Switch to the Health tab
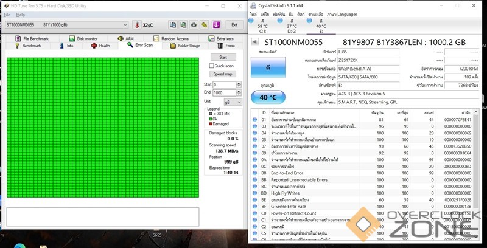This screenshot has height=248, width=487. click(x=100, y=46)
